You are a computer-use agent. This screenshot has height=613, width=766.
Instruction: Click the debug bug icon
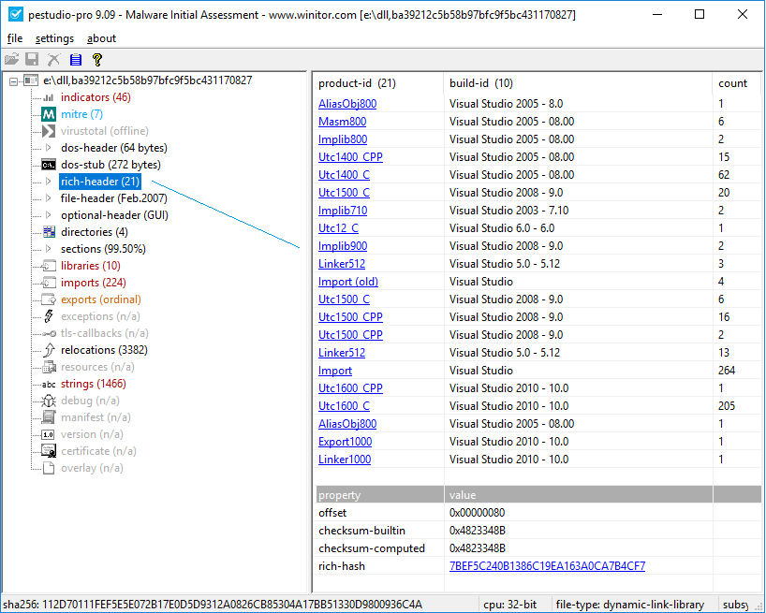pos(49,401)
